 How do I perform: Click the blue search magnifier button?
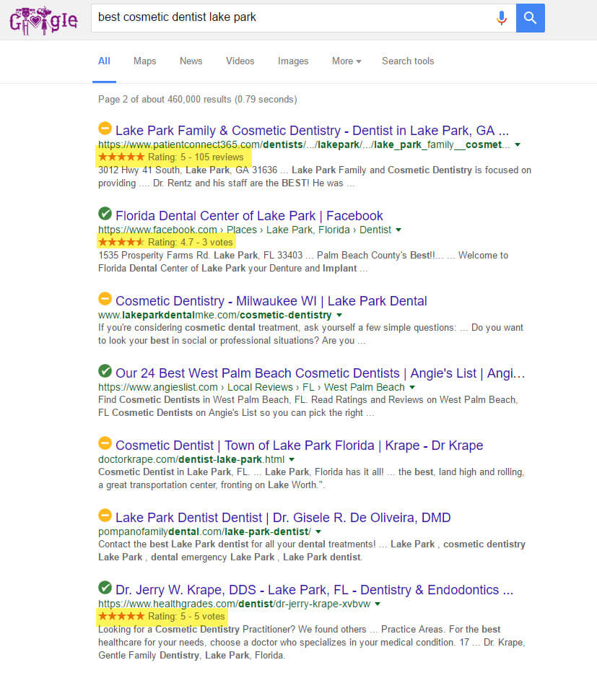point(531,18)
